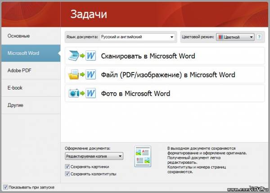Toggle Сохранять картинки checkbox

(67, 166)
